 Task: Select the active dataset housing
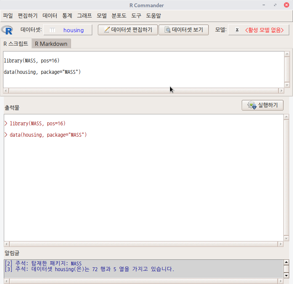[68, 30]
